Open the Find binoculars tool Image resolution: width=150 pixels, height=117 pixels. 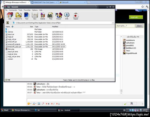coord(50,16)
